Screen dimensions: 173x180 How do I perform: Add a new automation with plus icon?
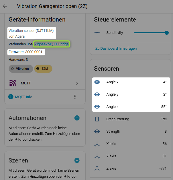[x=77, y=118]
